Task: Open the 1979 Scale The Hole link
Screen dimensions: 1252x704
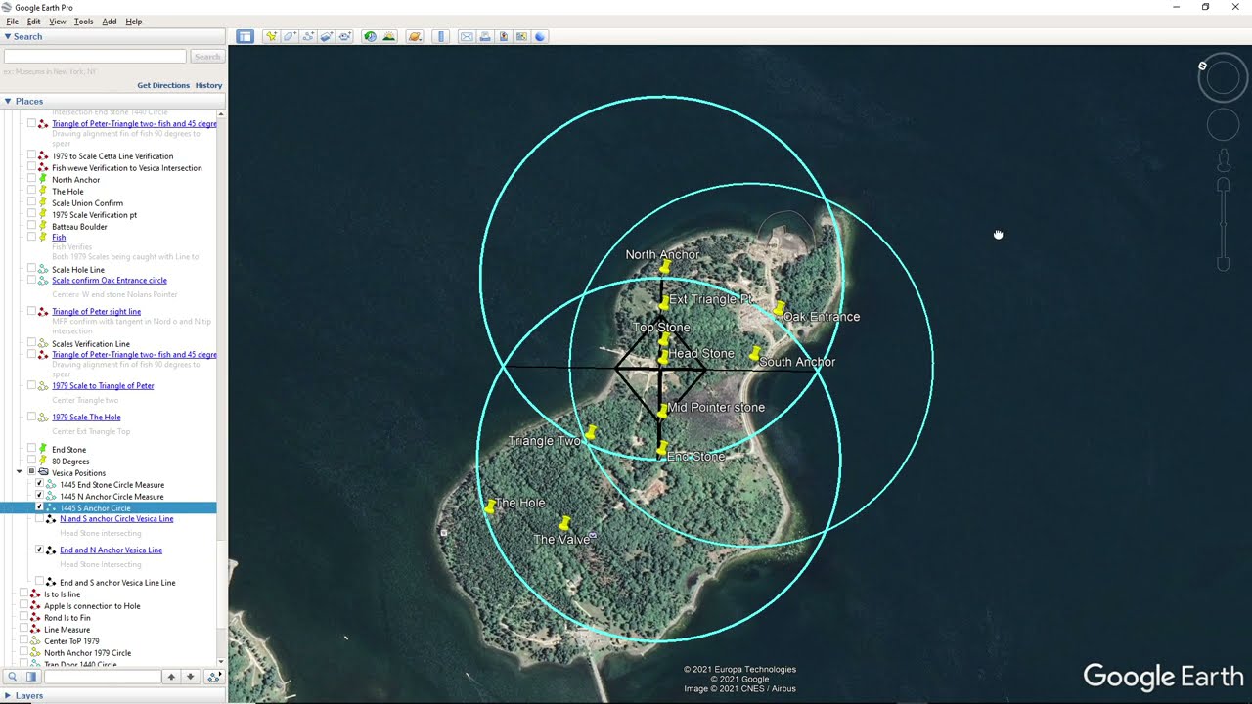Action: point(86,417)
